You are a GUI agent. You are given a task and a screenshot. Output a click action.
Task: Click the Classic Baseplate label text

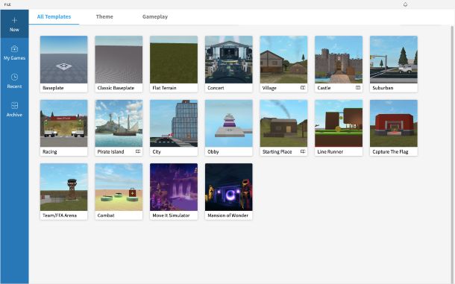(116, 88)
